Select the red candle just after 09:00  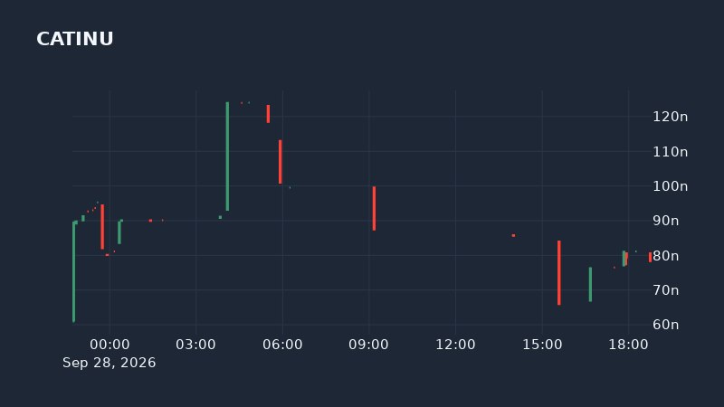click(x=374, y=208)
